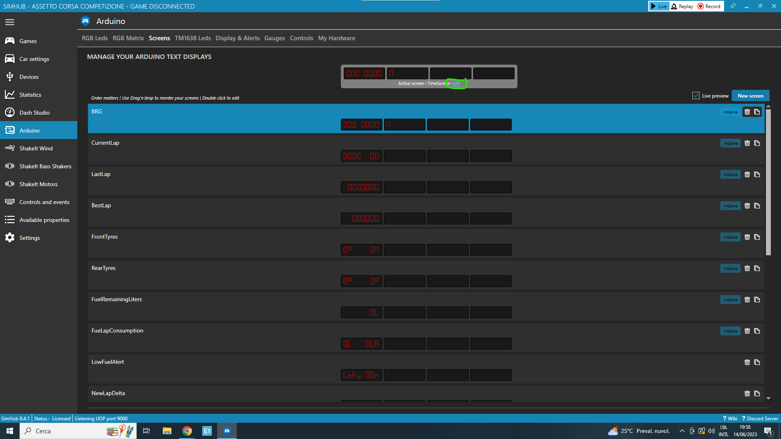
Task: Toggle InGame tag on FrontTyres row
Action: pyautogui.click(x=731, y=237)
